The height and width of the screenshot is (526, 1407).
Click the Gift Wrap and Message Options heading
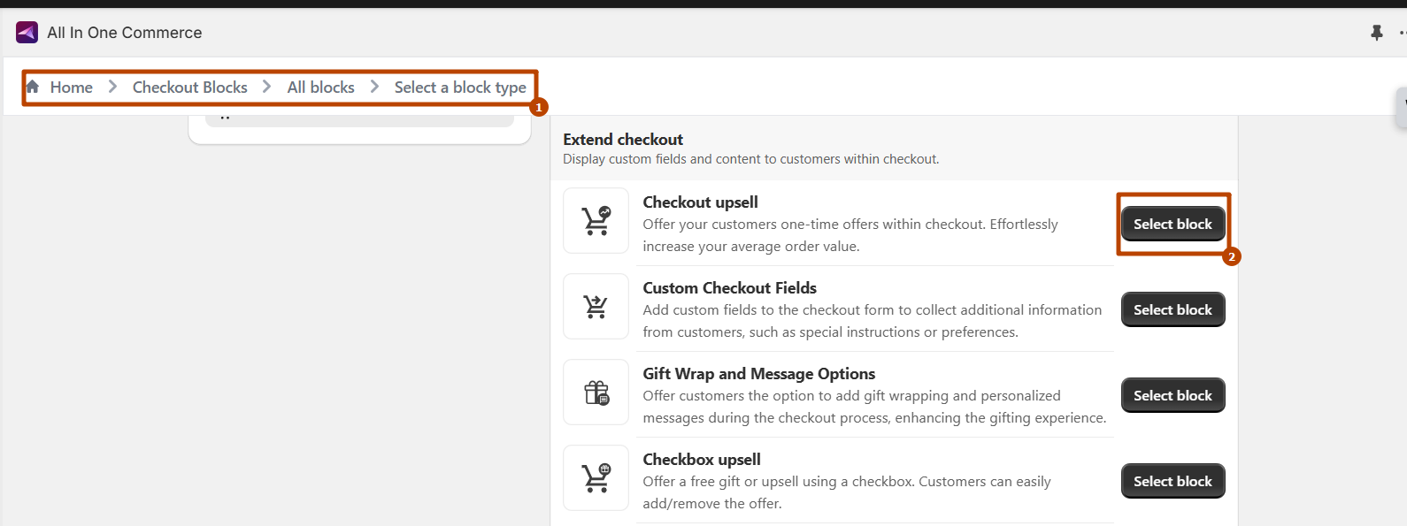coord(758,374)
